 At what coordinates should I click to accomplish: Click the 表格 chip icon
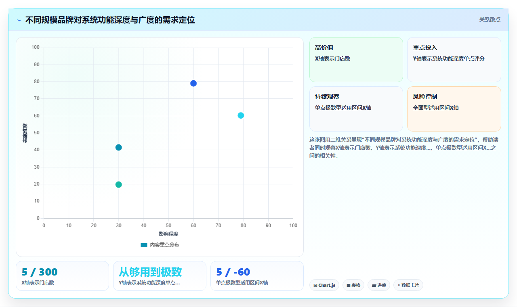tap(349, 285)
